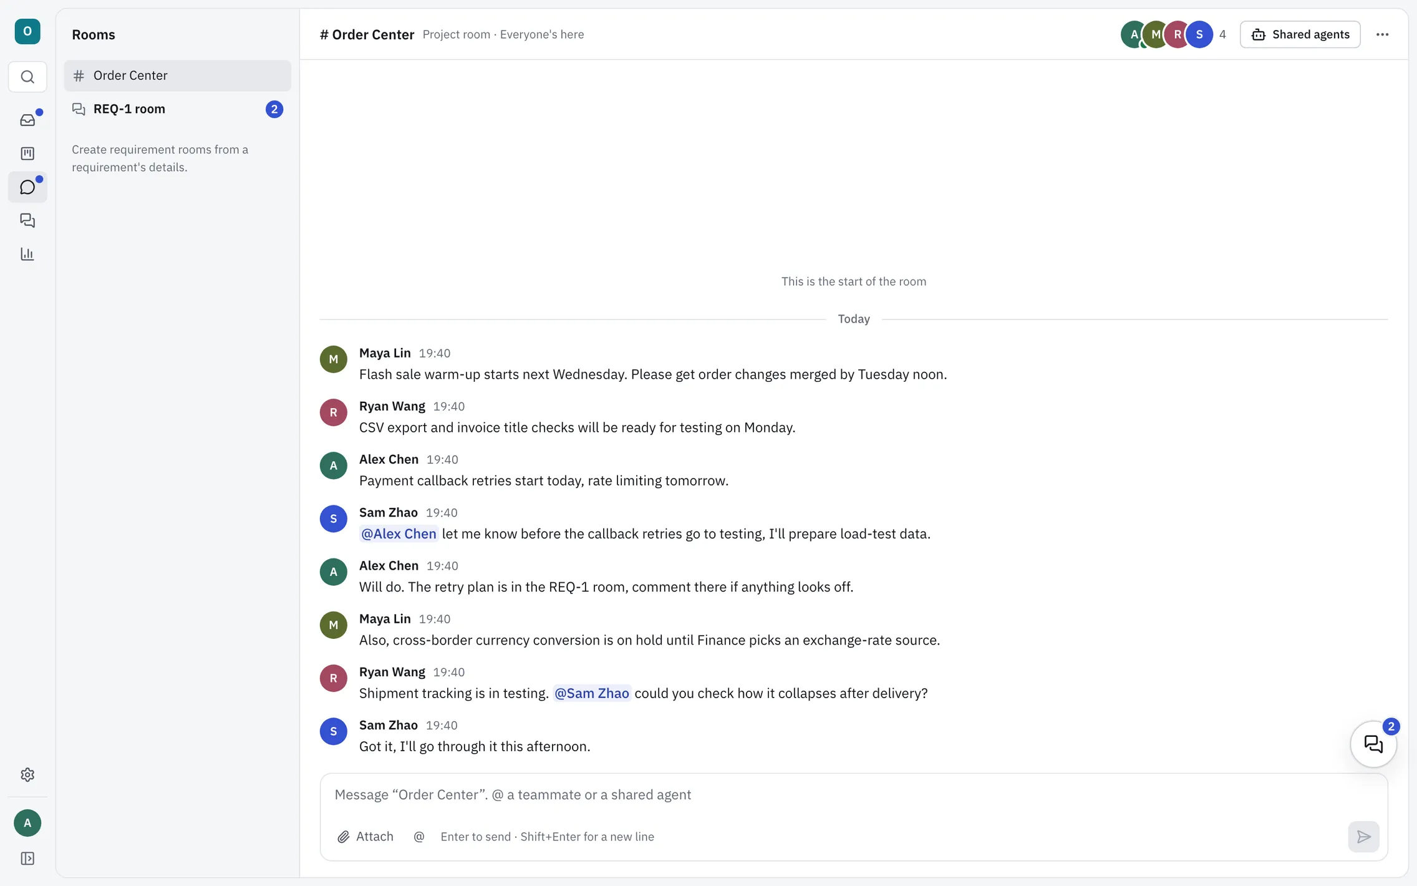Screen dimensions: 1417x886
Task: Select the chat rooms bubble icon
Action: pyautogui.click(x=27, y=187)
